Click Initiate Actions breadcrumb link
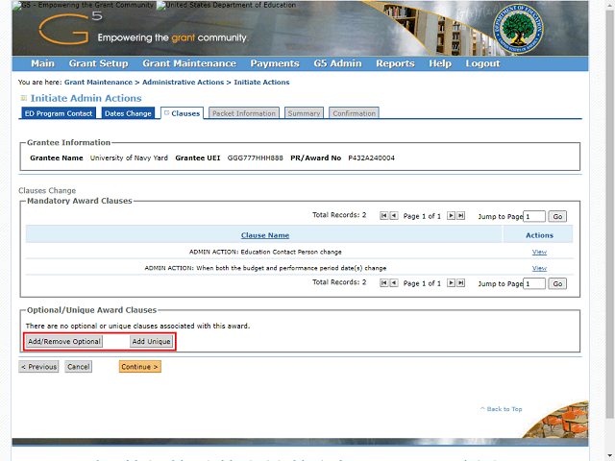The height and width of the screenshot is (461, 615). (x=261, y=83)
